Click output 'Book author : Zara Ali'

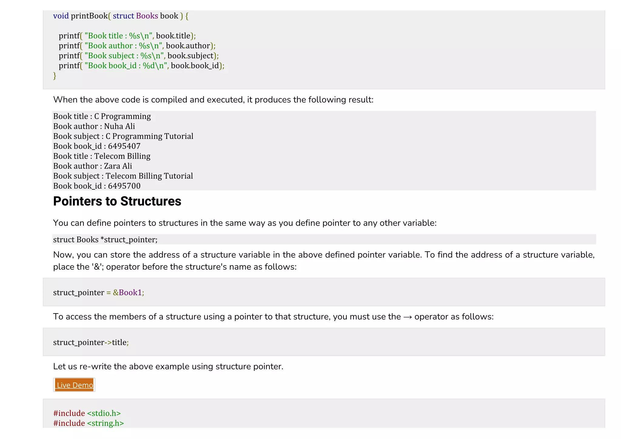pos(92,166)
